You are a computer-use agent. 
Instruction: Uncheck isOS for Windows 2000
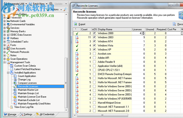(x=94, y=33)
